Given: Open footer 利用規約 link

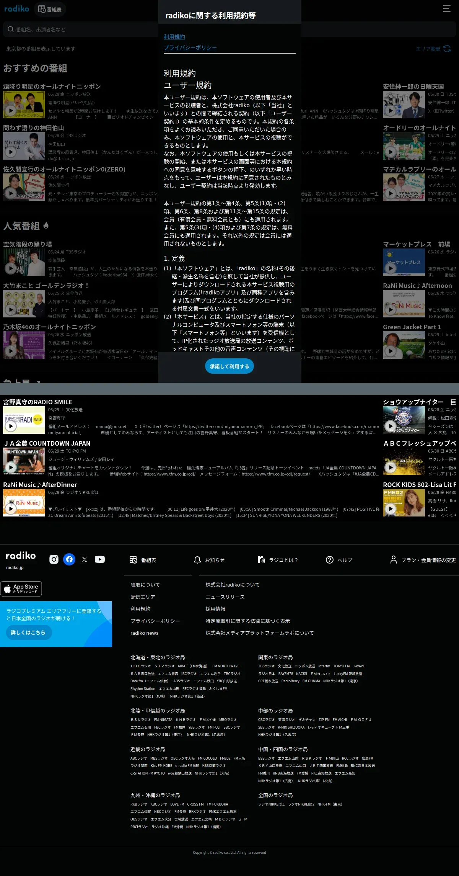Looking at the screenshot, I should click(x=140, y=609).
